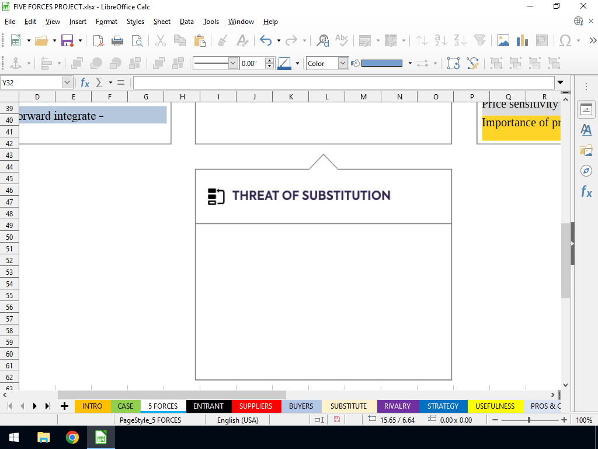
Task: Click the Print icon in toolbar
Action: tap(117, 40)
